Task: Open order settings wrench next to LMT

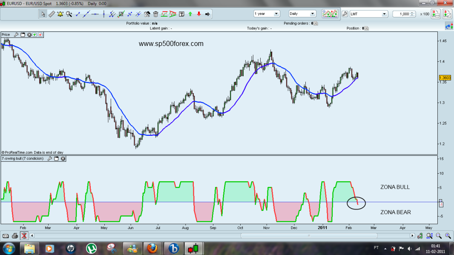Action: point(345,14)
